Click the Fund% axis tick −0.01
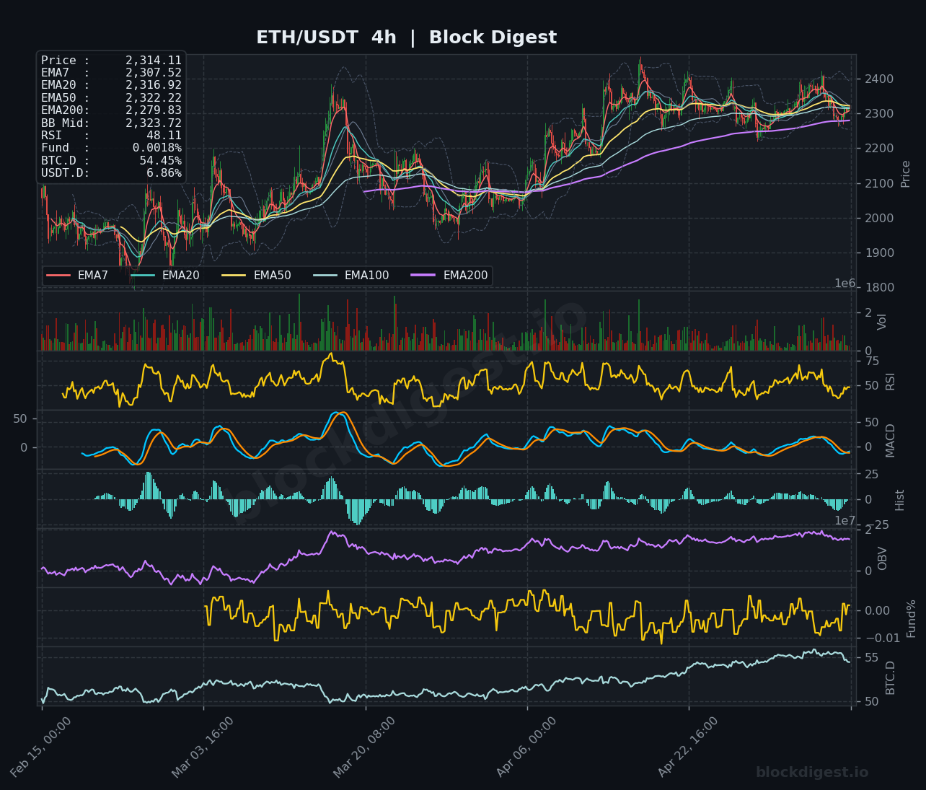This screenshot has width=926, height=790. click(x=883, y=638)
